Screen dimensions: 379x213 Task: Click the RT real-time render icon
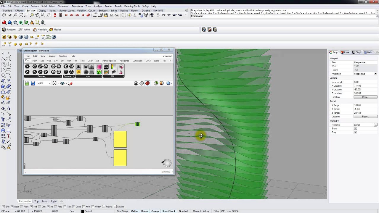point(26,37)
